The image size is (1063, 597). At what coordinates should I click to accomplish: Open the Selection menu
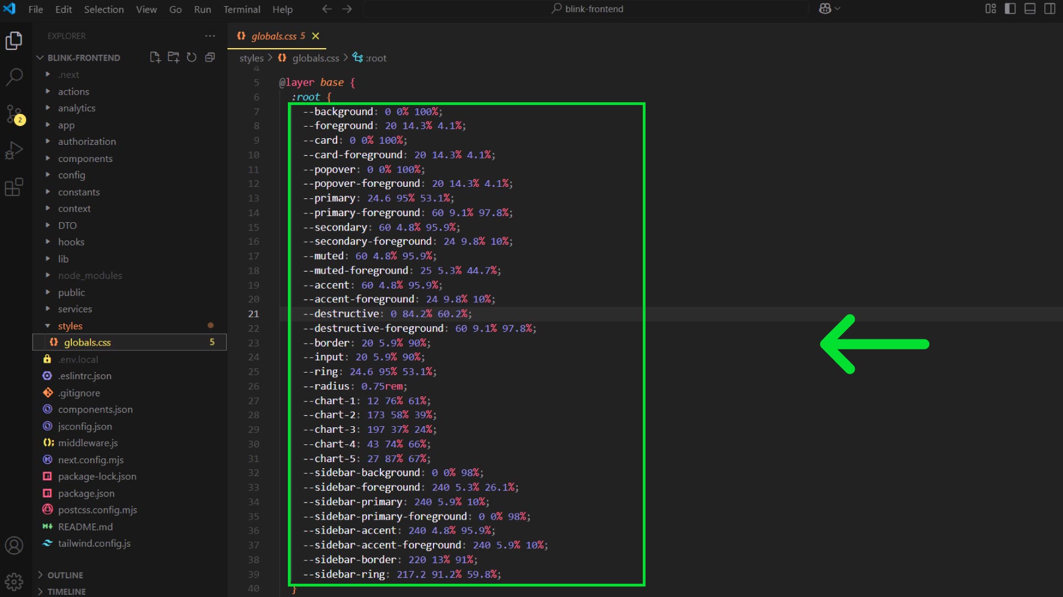coord(104,9)
